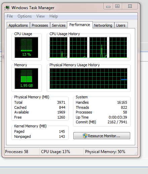Click the first CPU core history graph
The height and width of the screenshot is (174, 148).
(59, 47)
